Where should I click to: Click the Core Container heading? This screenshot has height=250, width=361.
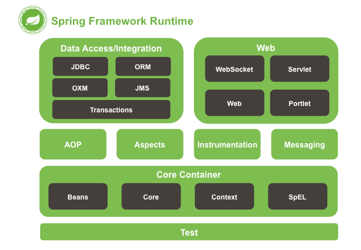click(x=188, y=175)
